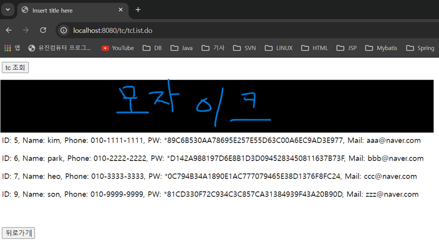Image resolution: width=439 pixels, height=243 pixels.
Task: Click the 'tc 조회' button
Action: pyautogui.click(x=15, y=67)
